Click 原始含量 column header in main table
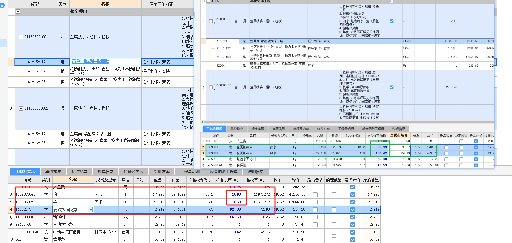 [x=371, y=180]
